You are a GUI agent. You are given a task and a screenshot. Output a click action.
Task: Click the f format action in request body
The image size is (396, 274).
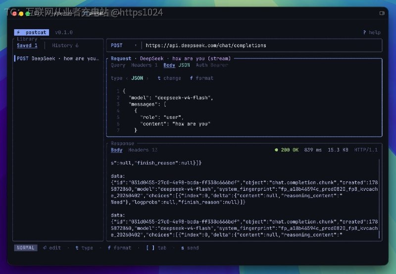click(x=201, y=78)
